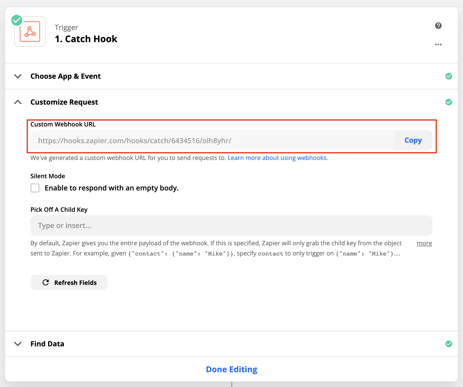The image size is (463, 387).
Task: Click the Pick Off A Child Key field
Action: coord(231,225)
